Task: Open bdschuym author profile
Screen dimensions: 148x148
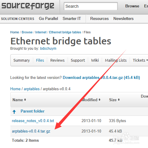Action: coord(48,49)
